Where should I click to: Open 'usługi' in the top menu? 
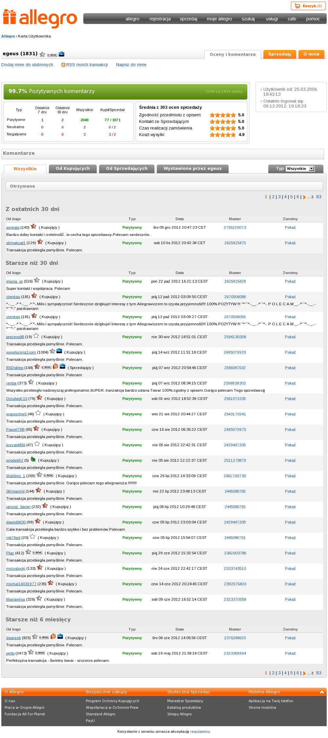click(x=272, y=19)
